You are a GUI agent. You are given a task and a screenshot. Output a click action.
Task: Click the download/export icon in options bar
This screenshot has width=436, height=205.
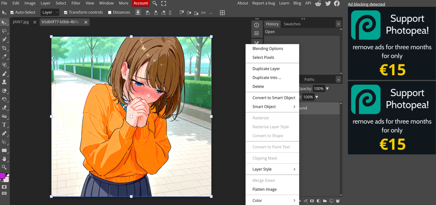click(x=138, y=12)
